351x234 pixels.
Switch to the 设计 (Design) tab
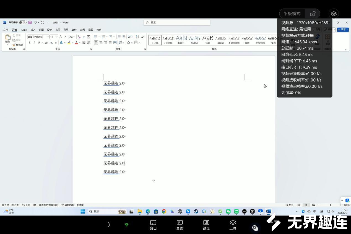(x=50, y=30)
